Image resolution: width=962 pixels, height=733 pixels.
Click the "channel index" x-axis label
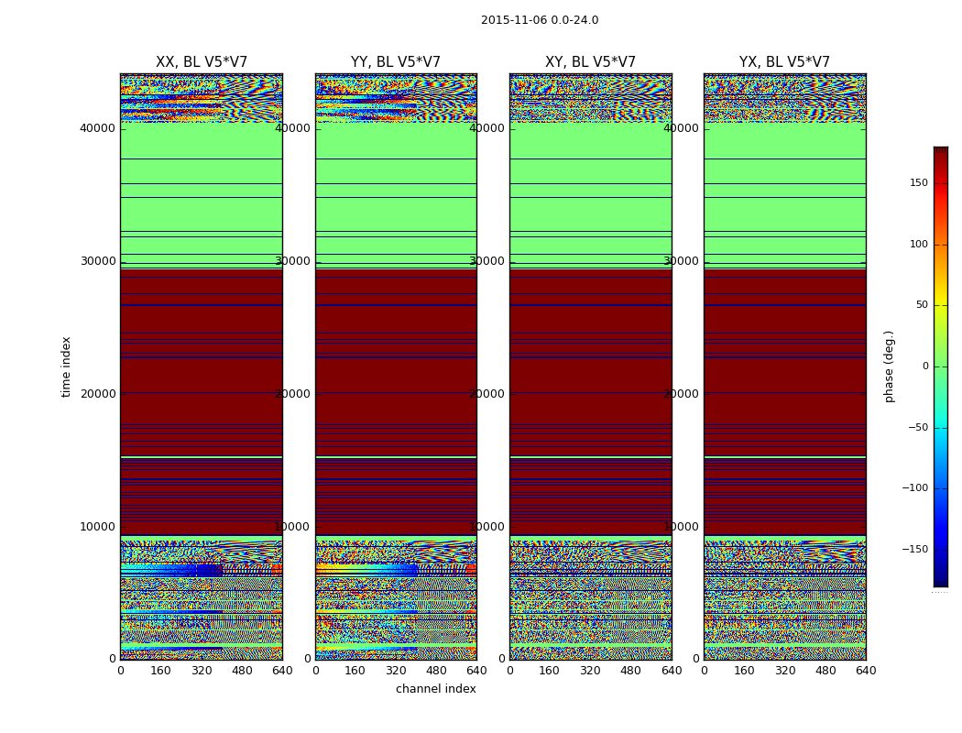pos(435,689)
